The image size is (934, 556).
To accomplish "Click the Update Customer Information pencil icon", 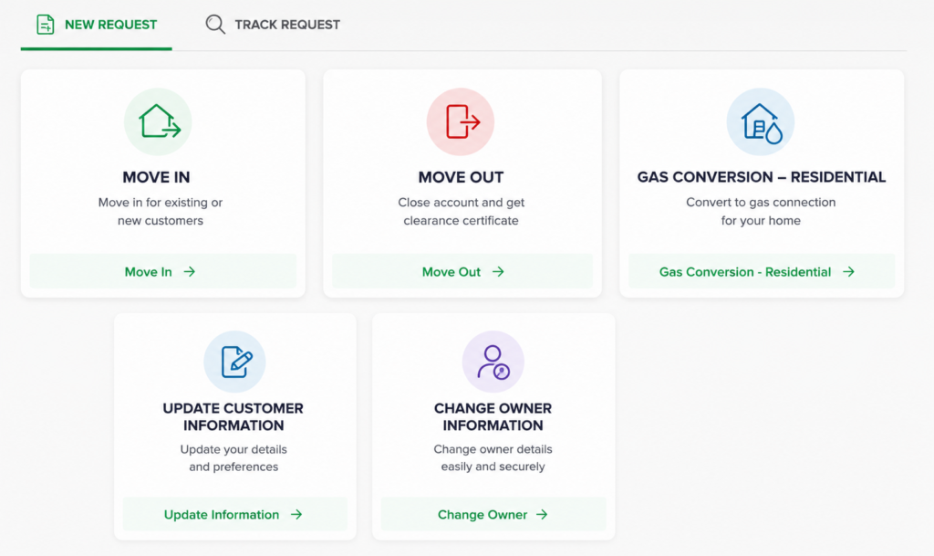I will coord(234,362).
